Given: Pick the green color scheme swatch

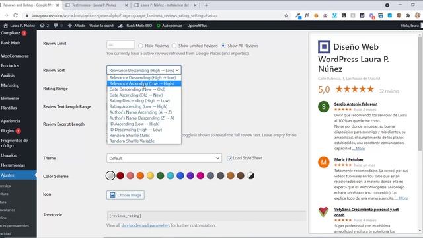Looking at the screenshot, I should pos(160,176).
